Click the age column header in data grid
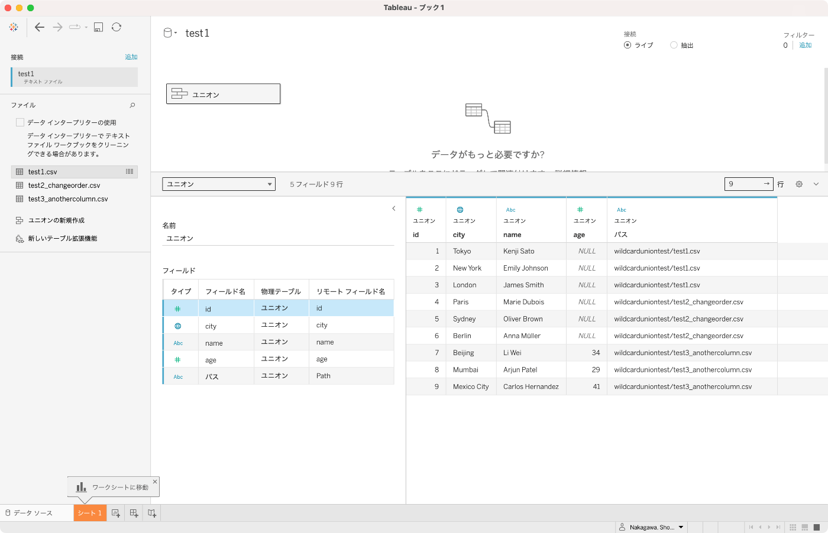The image size is (828, 533). pyautogui.click(x=587, y=220)
